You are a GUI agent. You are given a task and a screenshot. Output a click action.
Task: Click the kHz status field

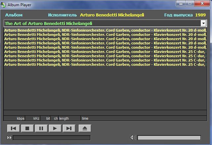tap(32, 118)
